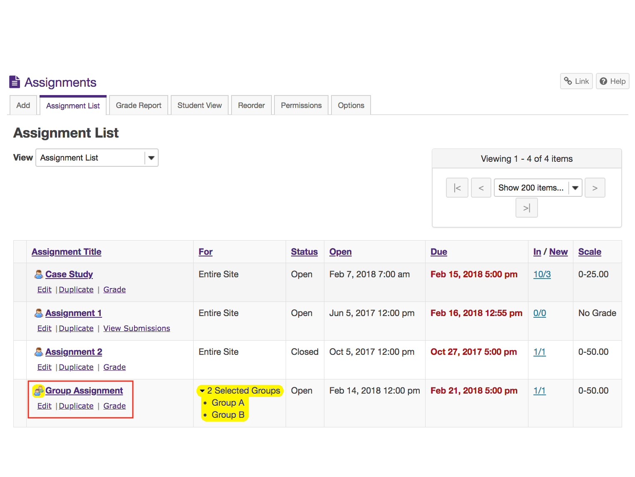Go to previous page of items
Viewport: 635px width, 477px height.
point(481,188)
